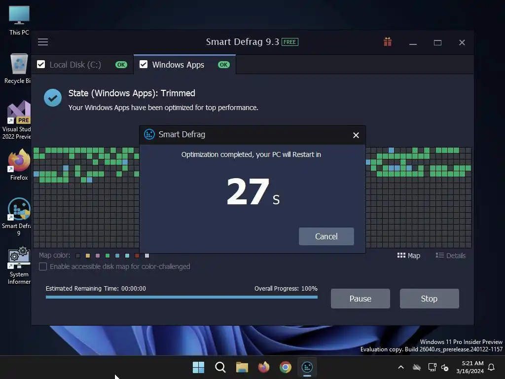Cancel the PC restart countdown

326,236
